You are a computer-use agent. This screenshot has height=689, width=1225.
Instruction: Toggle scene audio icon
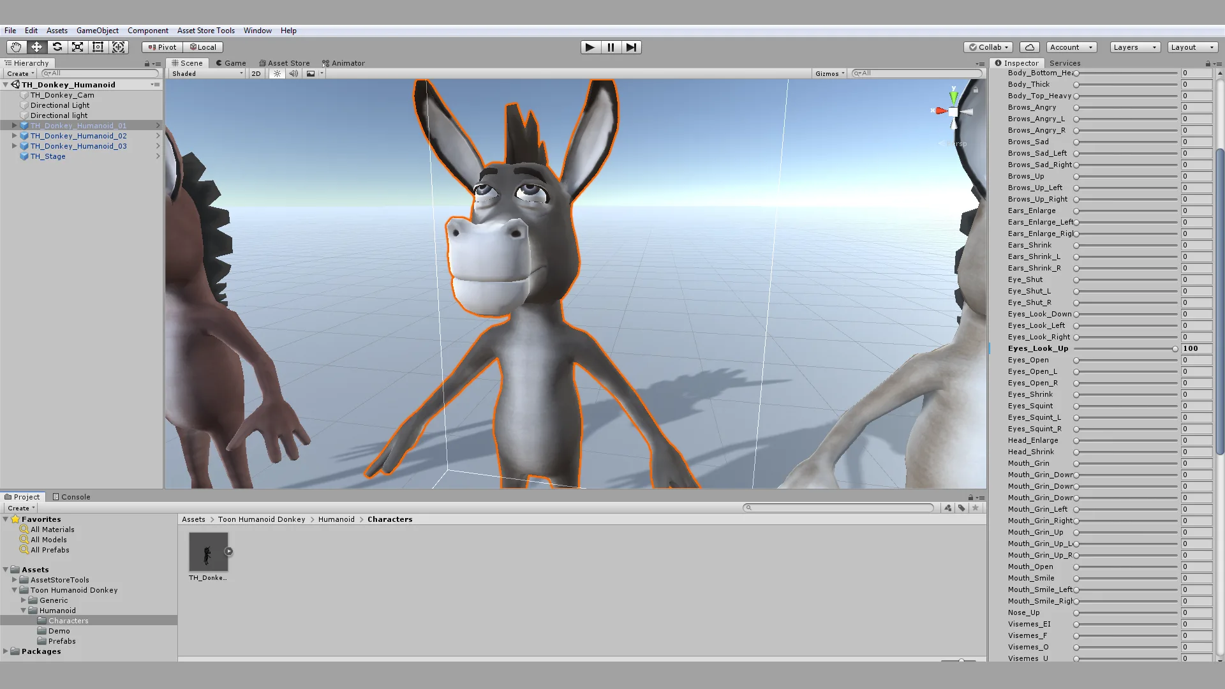(x=293, y=73)
